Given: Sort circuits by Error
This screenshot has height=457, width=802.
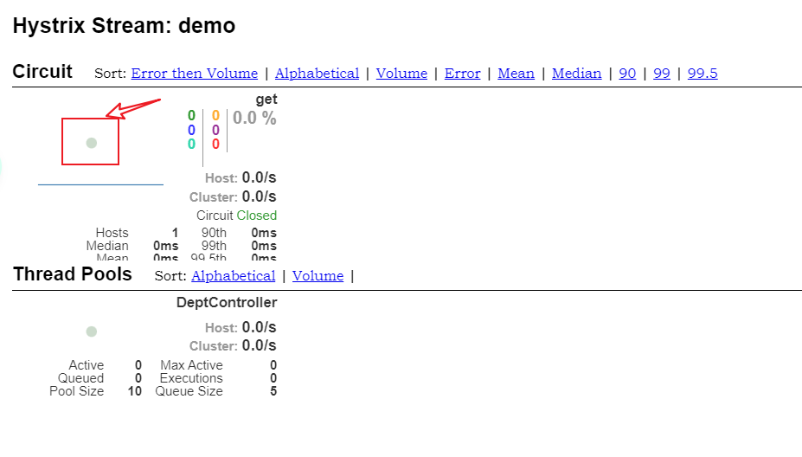Looking at the screenshot, I should (x=462, y=74).
